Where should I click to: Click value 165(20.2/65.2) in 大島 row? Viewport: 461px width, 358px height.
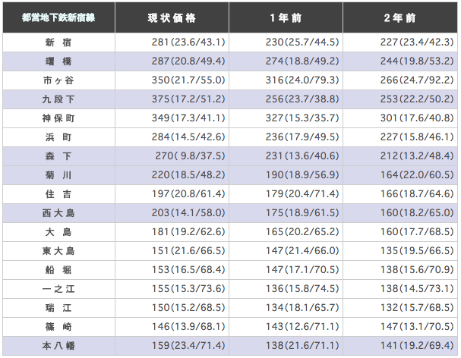302,232
